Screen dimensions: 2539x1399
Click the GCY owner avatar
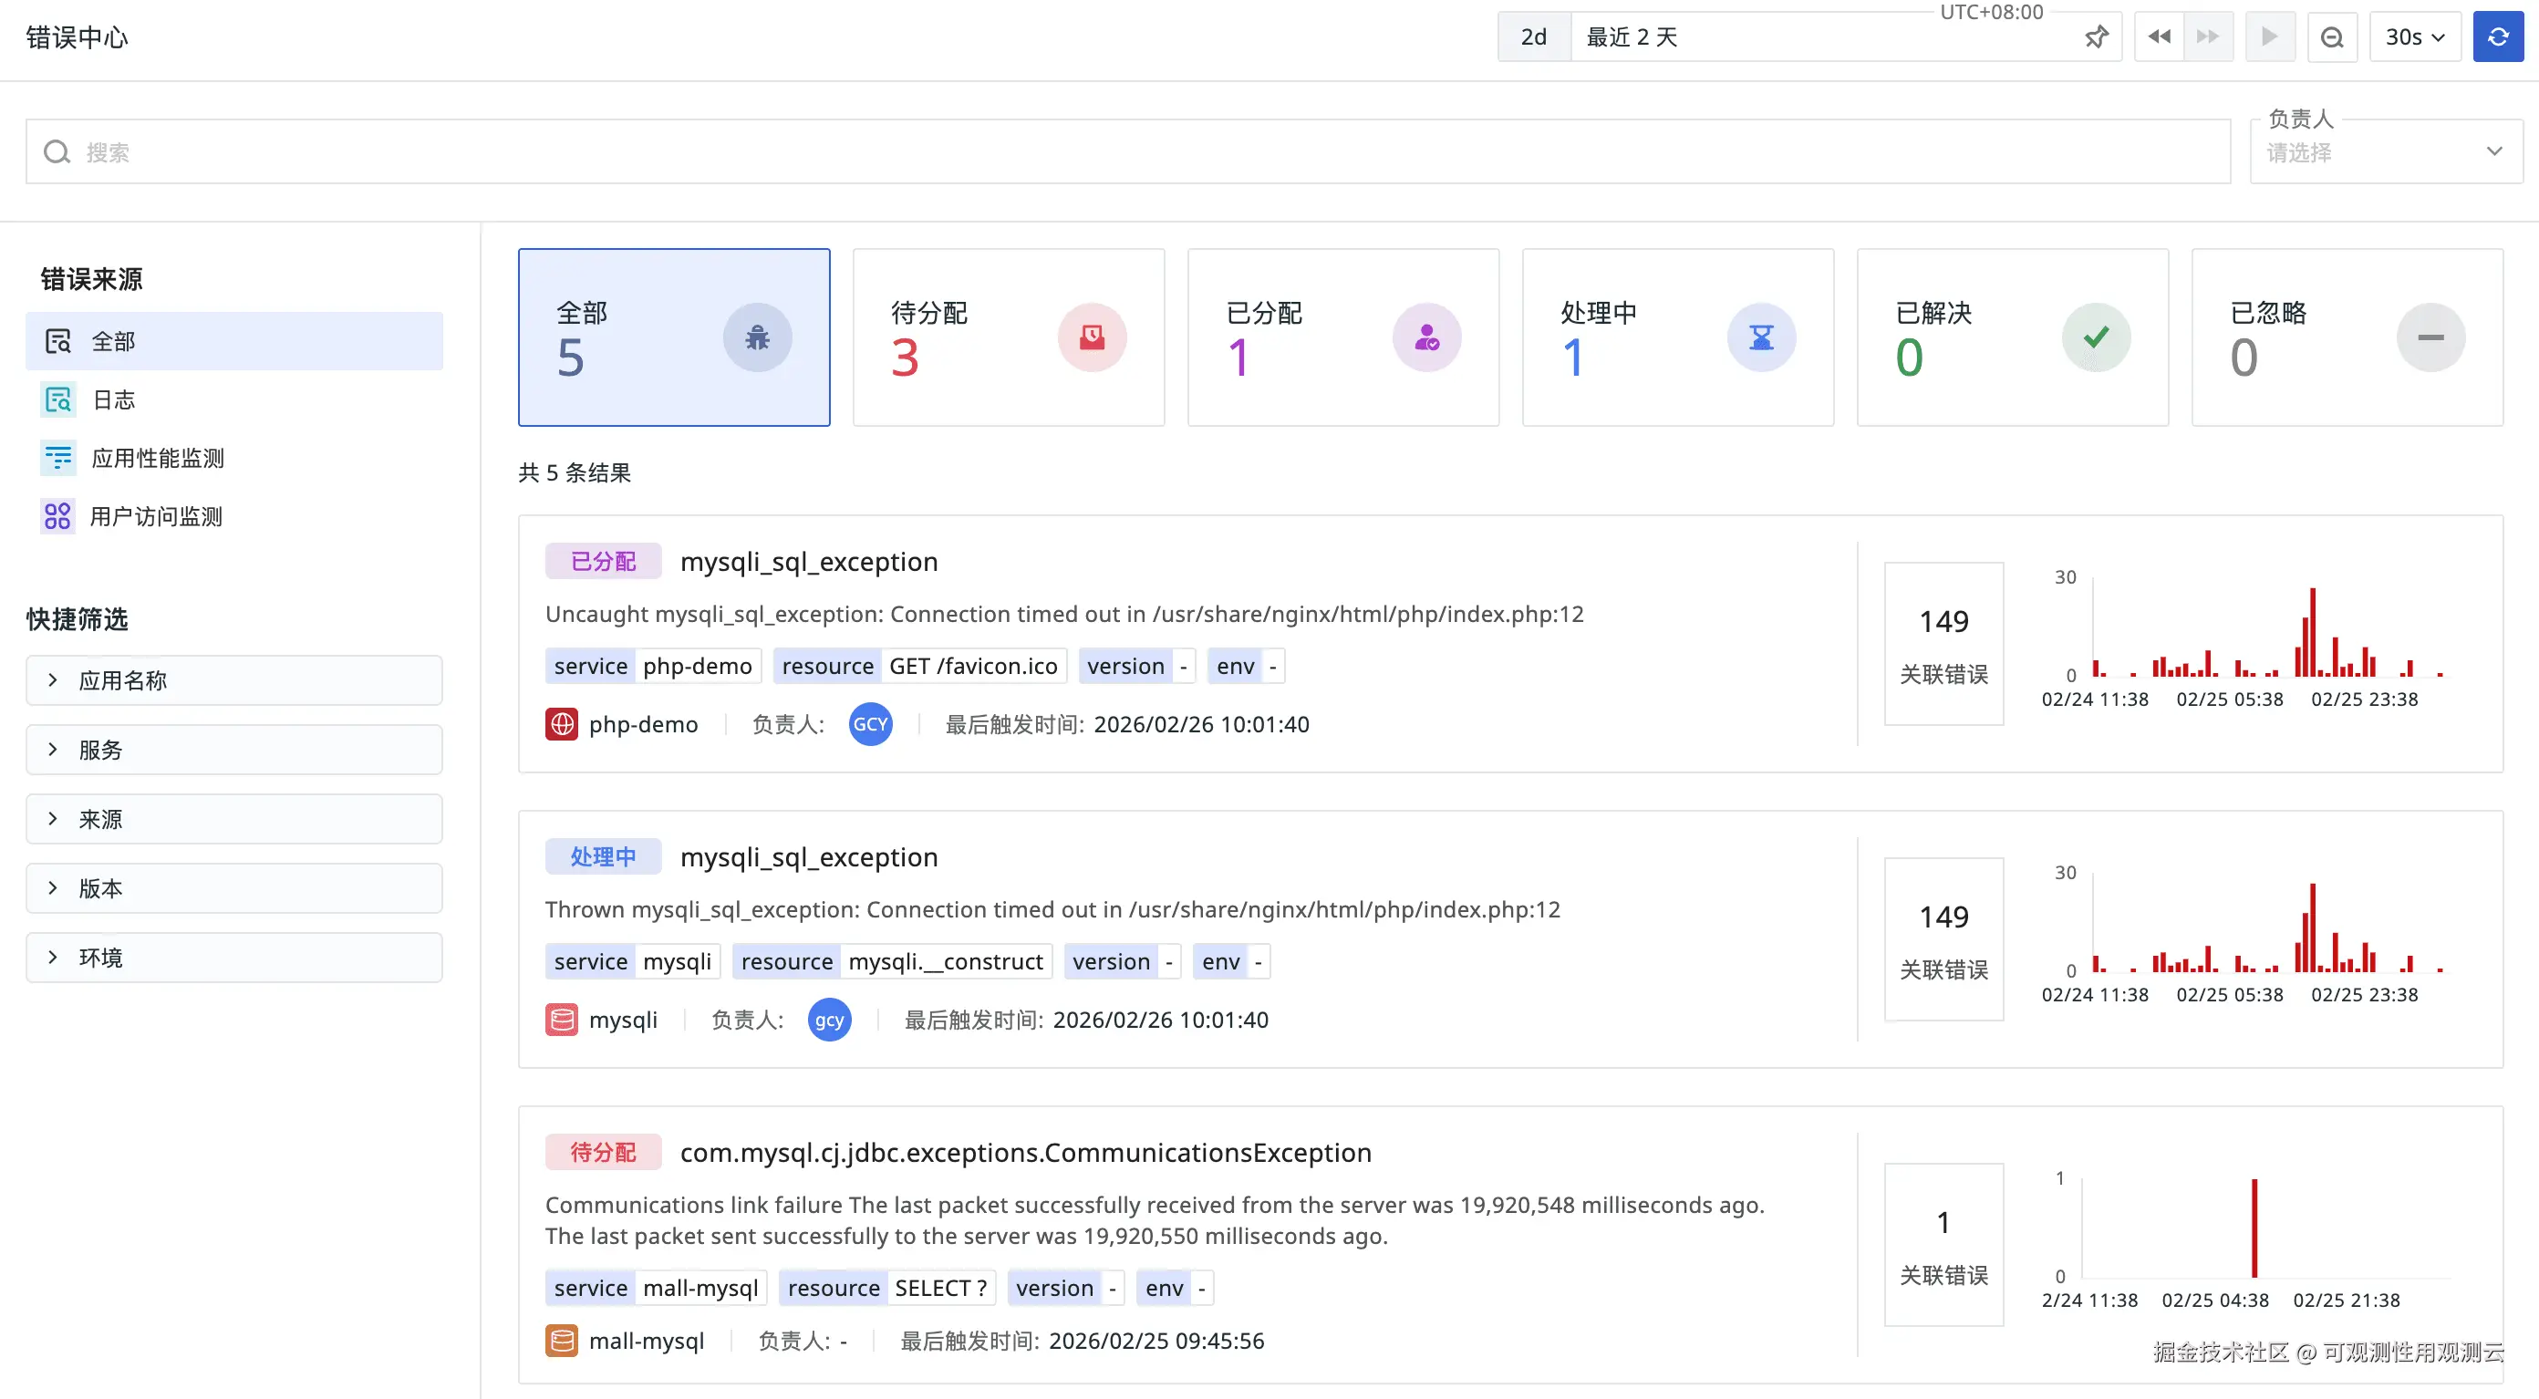pos(869,725)
